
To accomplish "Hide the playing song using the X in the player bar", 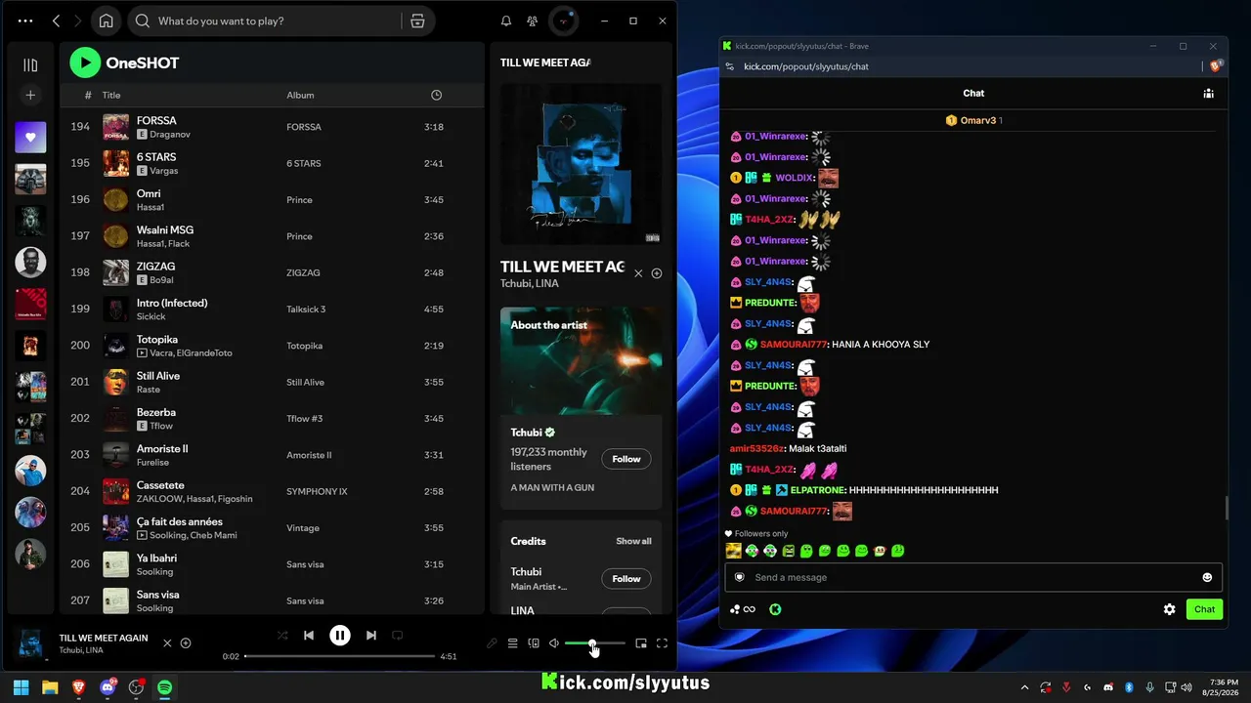I will click(x=167, y=643).
